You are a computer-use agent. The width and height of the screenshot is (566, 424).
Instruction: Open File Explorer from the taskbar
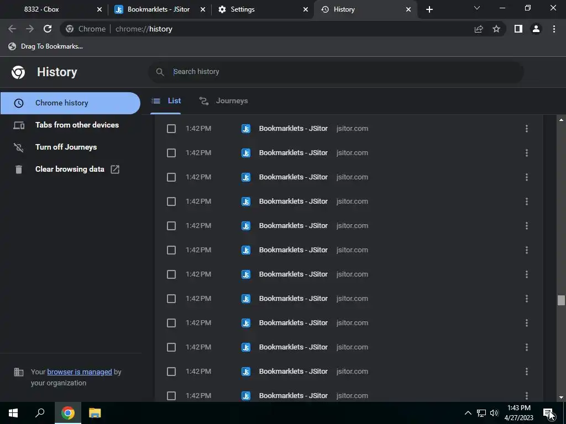(x=95, y=413)
